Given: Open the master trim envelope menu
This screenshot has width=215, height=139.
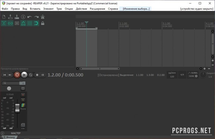Looking at the screenshot, I should (23, 125).
